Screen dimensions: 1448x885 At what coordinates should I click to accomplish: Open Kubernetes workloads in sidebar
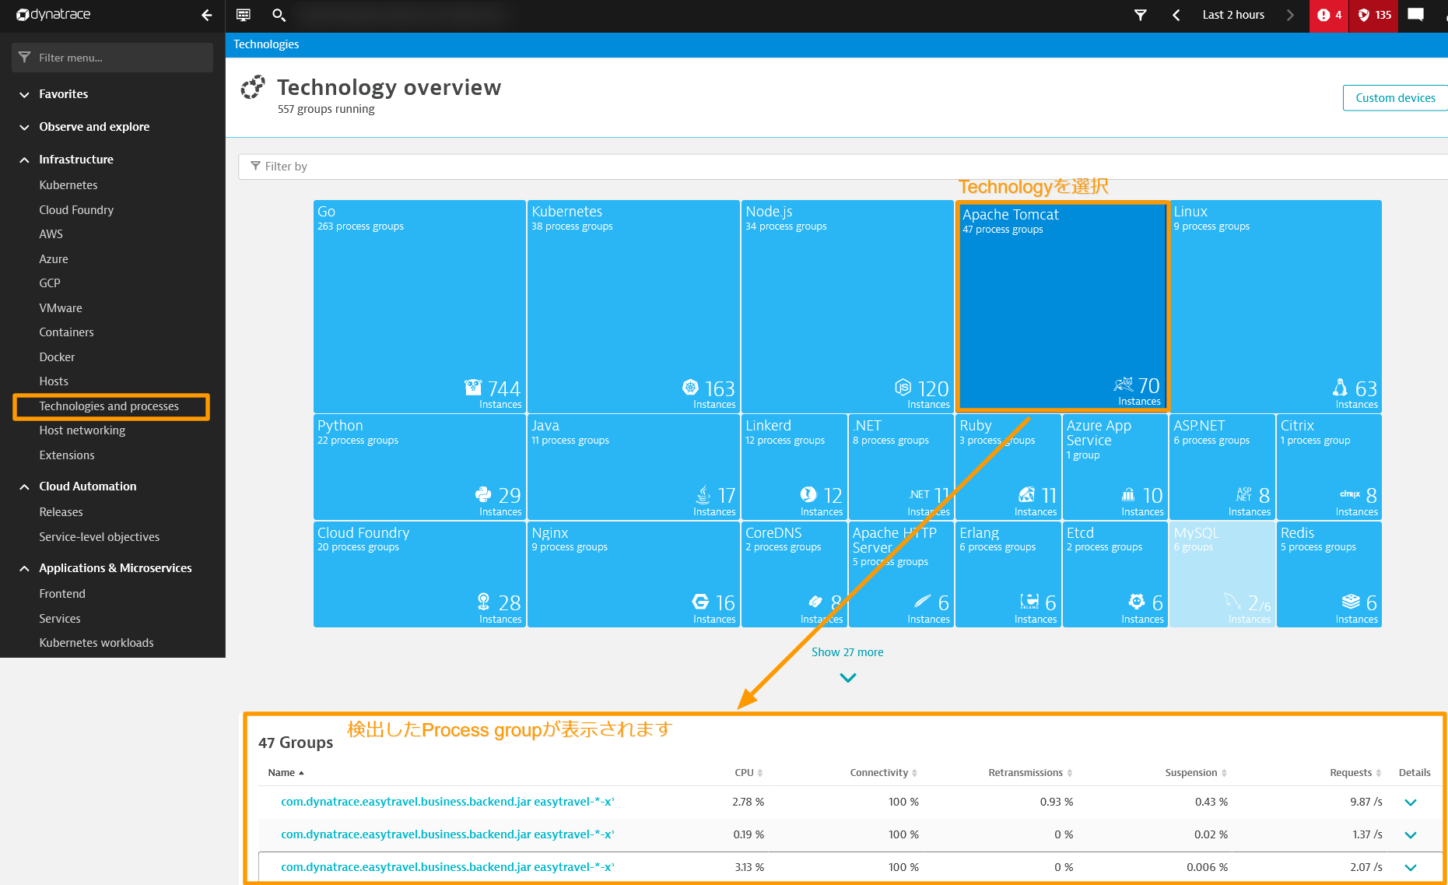click(x=96, y=643)
